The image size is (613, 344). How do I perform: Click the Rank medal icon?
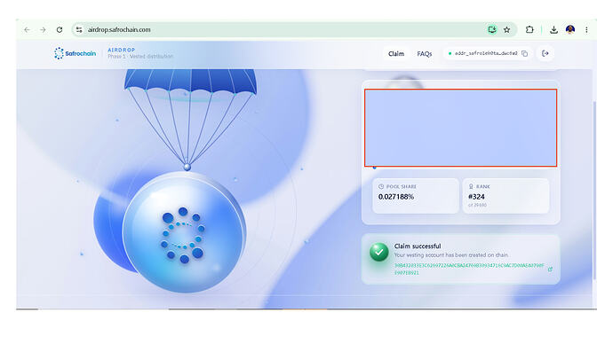471,186
